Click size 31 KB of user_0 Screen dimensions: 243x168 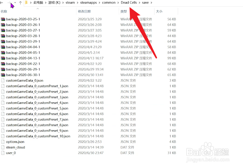(172, 153)
